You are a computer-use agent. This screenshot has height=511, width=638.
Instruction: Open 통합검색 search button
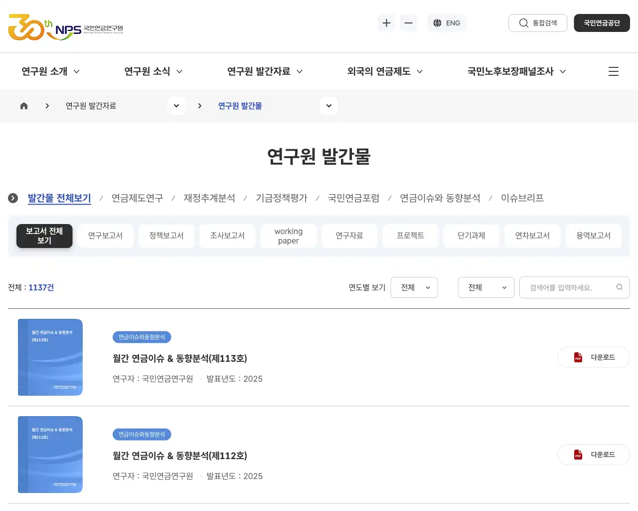pos(538,23)
